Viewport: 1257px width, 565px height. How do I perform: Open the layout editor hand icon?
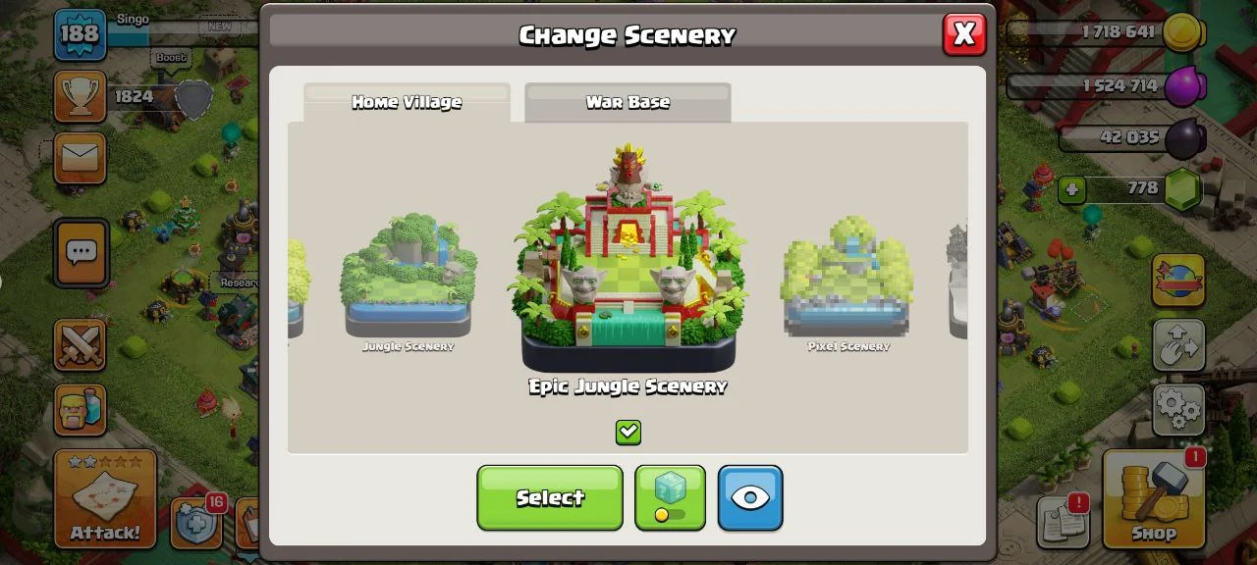(1177, 344)
